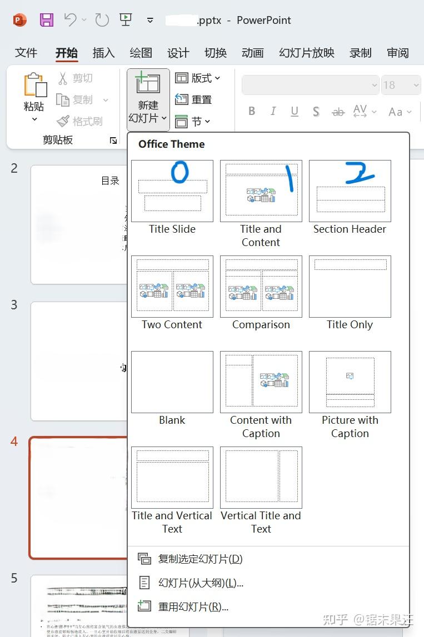424x637 pixels.
Task: Open Aa change case dropdown
Action: click(x=400, y=112)
